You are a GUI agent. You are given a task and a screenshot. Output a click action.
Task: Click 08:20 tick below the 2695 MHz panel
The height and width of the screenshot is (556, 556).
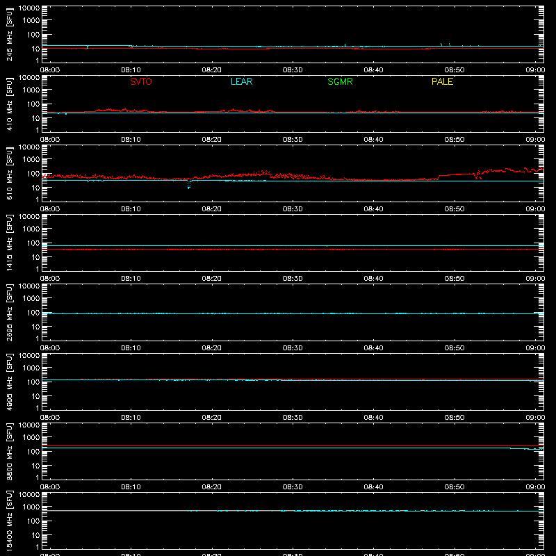(x=212, y=348)
